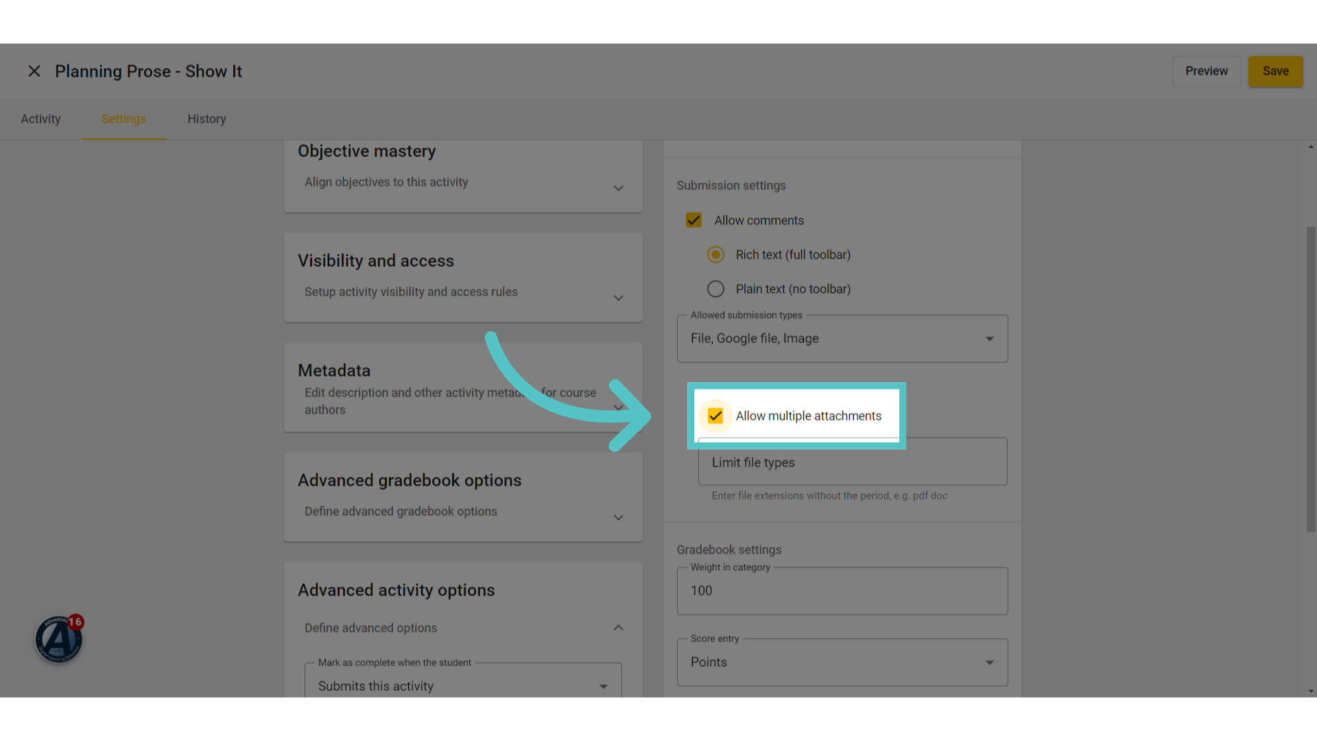Switch to the Activity tab

point(40,119)
